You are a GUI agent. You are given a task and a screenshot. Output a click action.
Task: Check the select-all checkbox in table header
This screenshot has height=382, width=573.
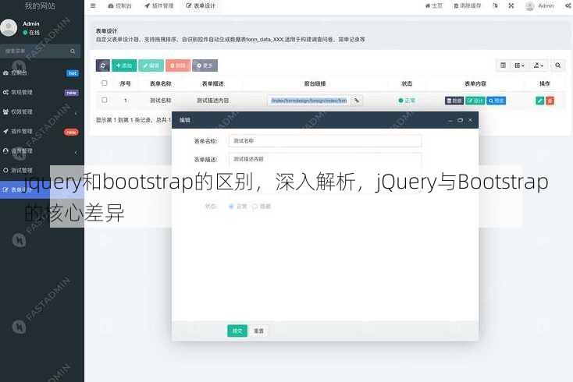(x=104, y=83)
